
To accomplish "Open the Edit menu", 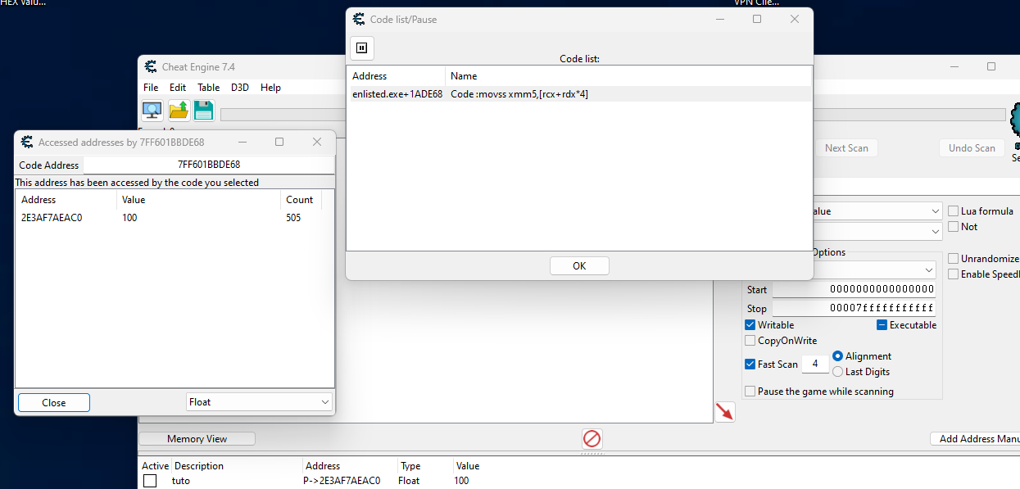I will [x=178, y=88].
